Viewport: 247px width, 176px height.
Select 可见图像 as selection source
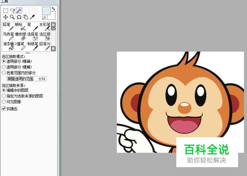coord(4,101)
